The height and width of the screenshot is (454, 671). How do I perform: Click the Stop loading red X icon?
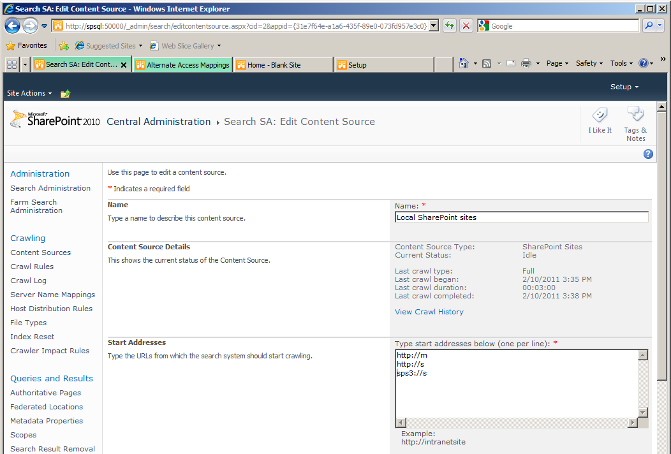click(466, 26)
